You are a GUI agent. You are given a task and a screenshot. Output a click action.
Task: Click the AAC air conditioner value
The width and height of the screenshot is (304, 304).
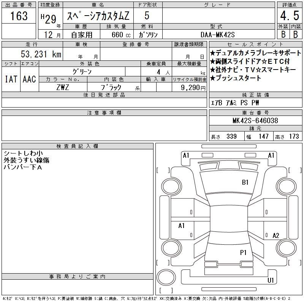pos(29,79)
